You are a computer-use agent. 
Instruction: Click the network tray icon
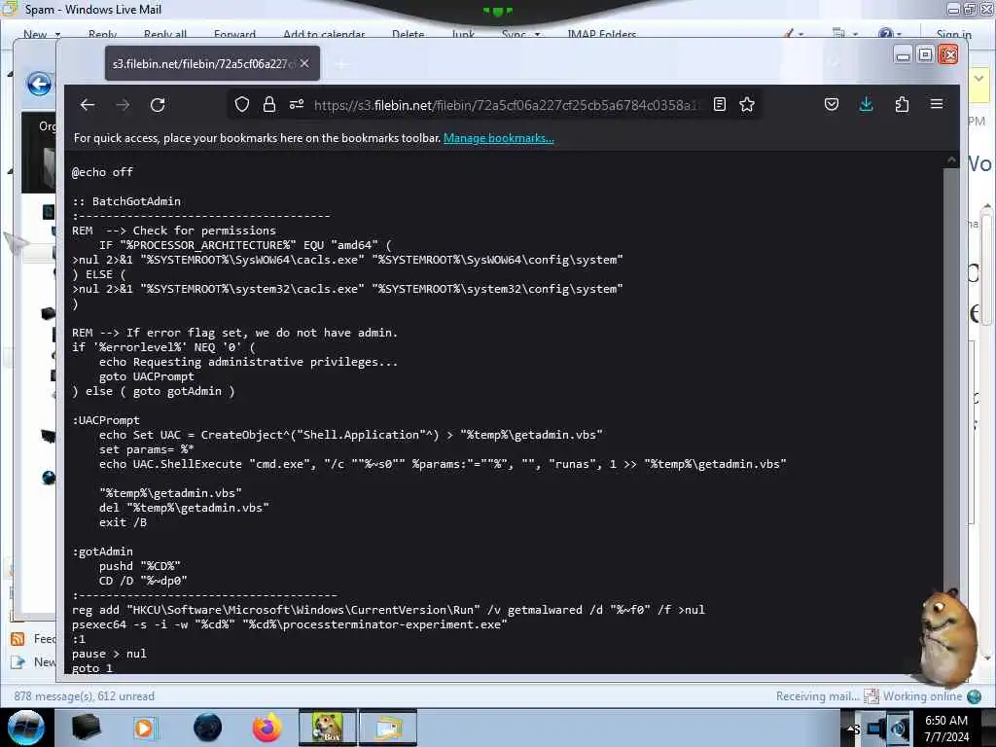pyautogui.click(x=876, y=728)
